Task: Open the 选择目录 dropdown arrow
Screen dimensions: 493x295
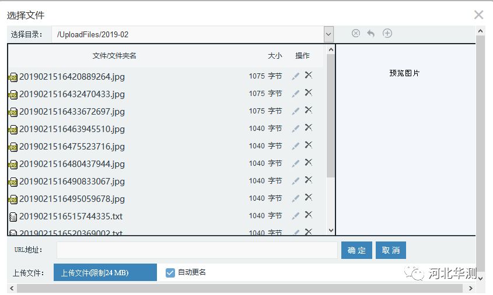Action: [328, 34]
